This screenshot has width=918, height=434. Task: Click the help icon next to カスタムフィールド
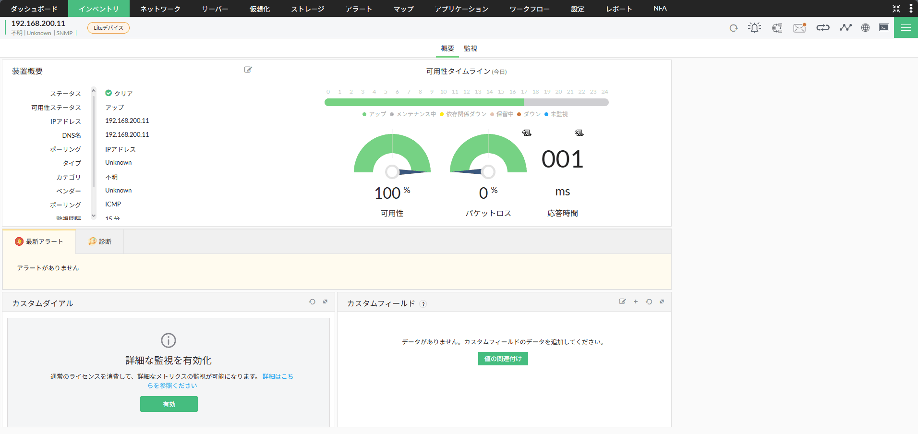pos(423,304)
